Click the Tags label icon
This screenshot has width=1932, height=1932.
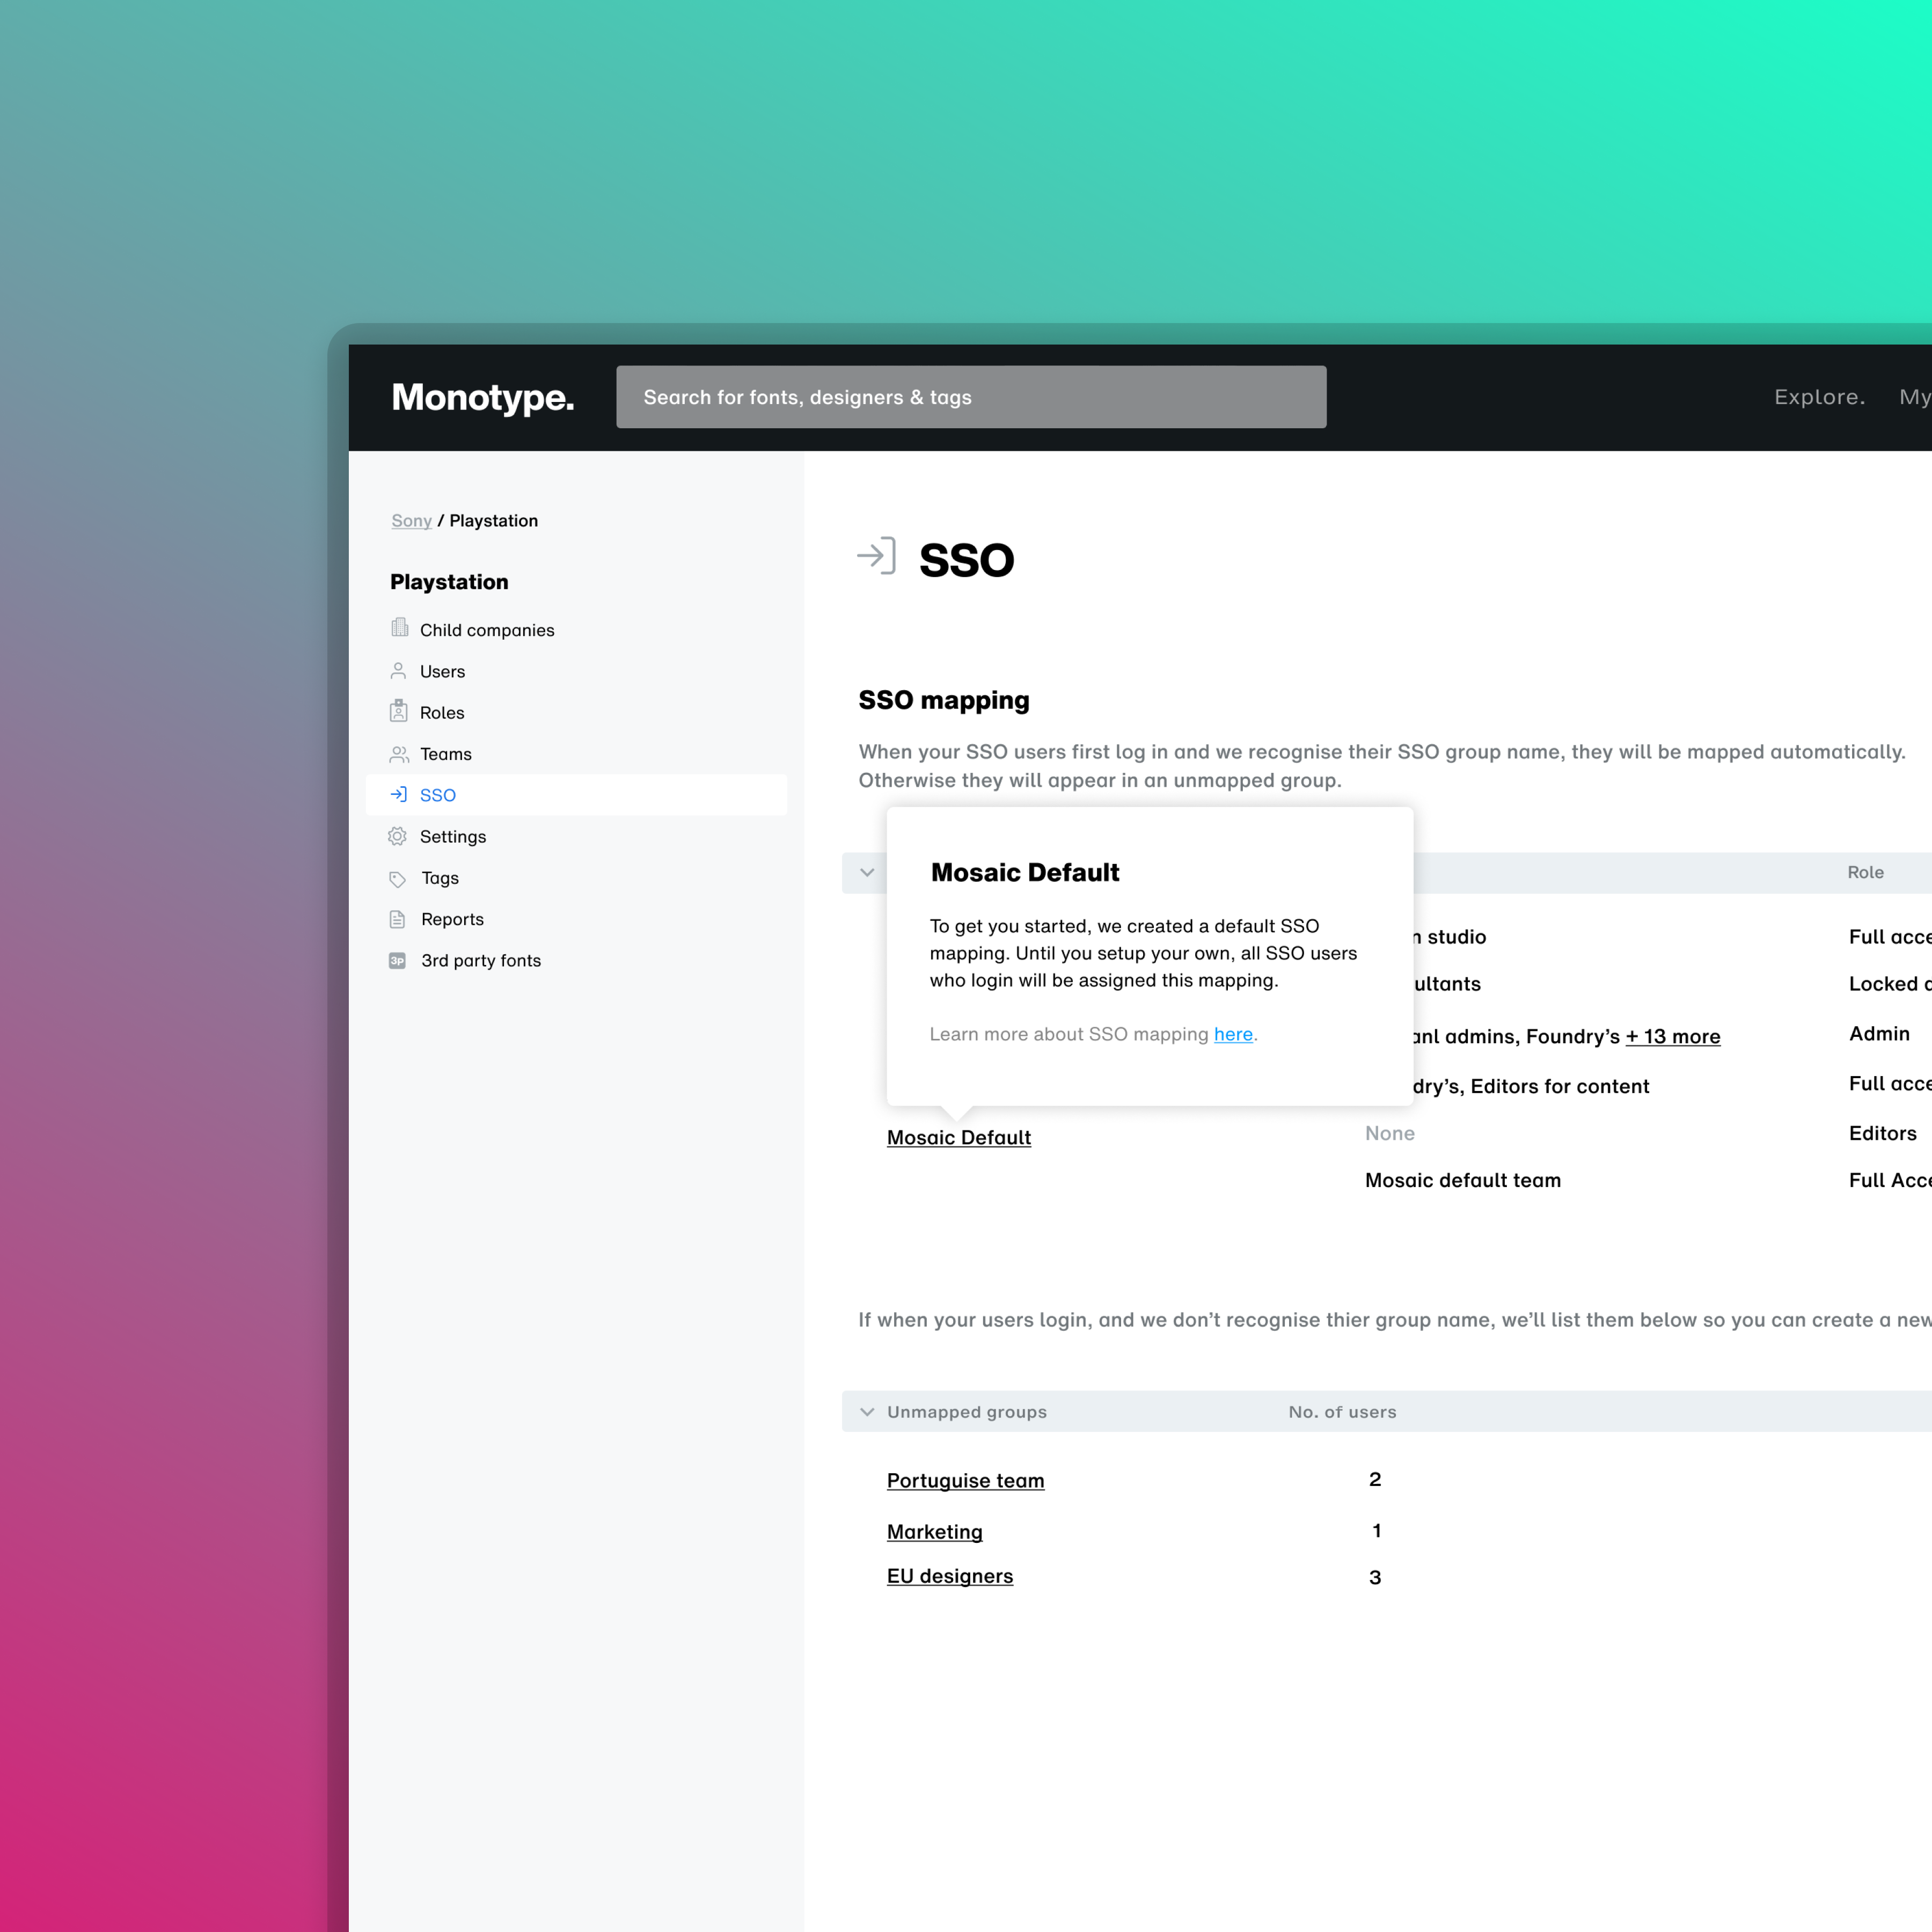click(x=397, y=878)
